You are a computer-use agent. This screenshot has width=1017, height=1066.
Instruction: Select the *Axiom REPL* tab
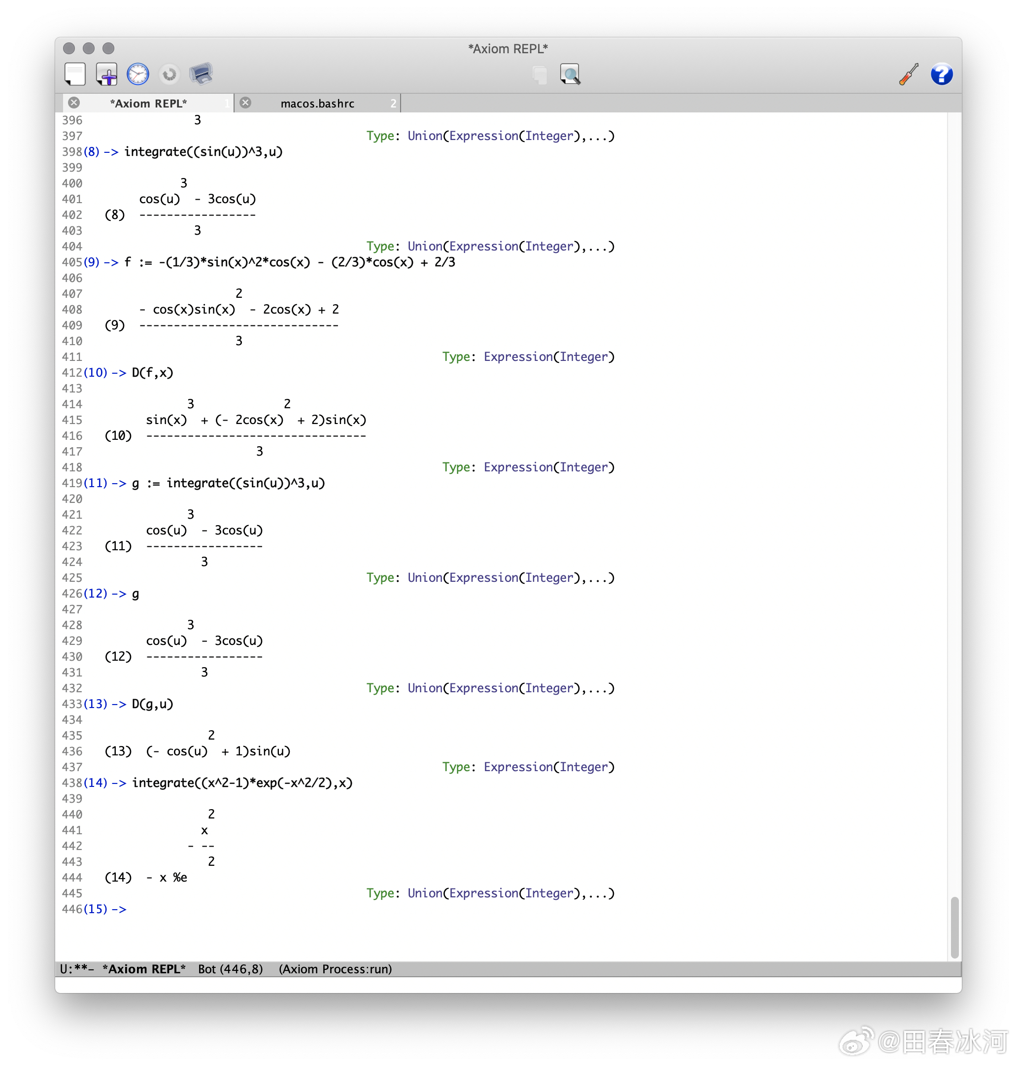tap(148, 103)
